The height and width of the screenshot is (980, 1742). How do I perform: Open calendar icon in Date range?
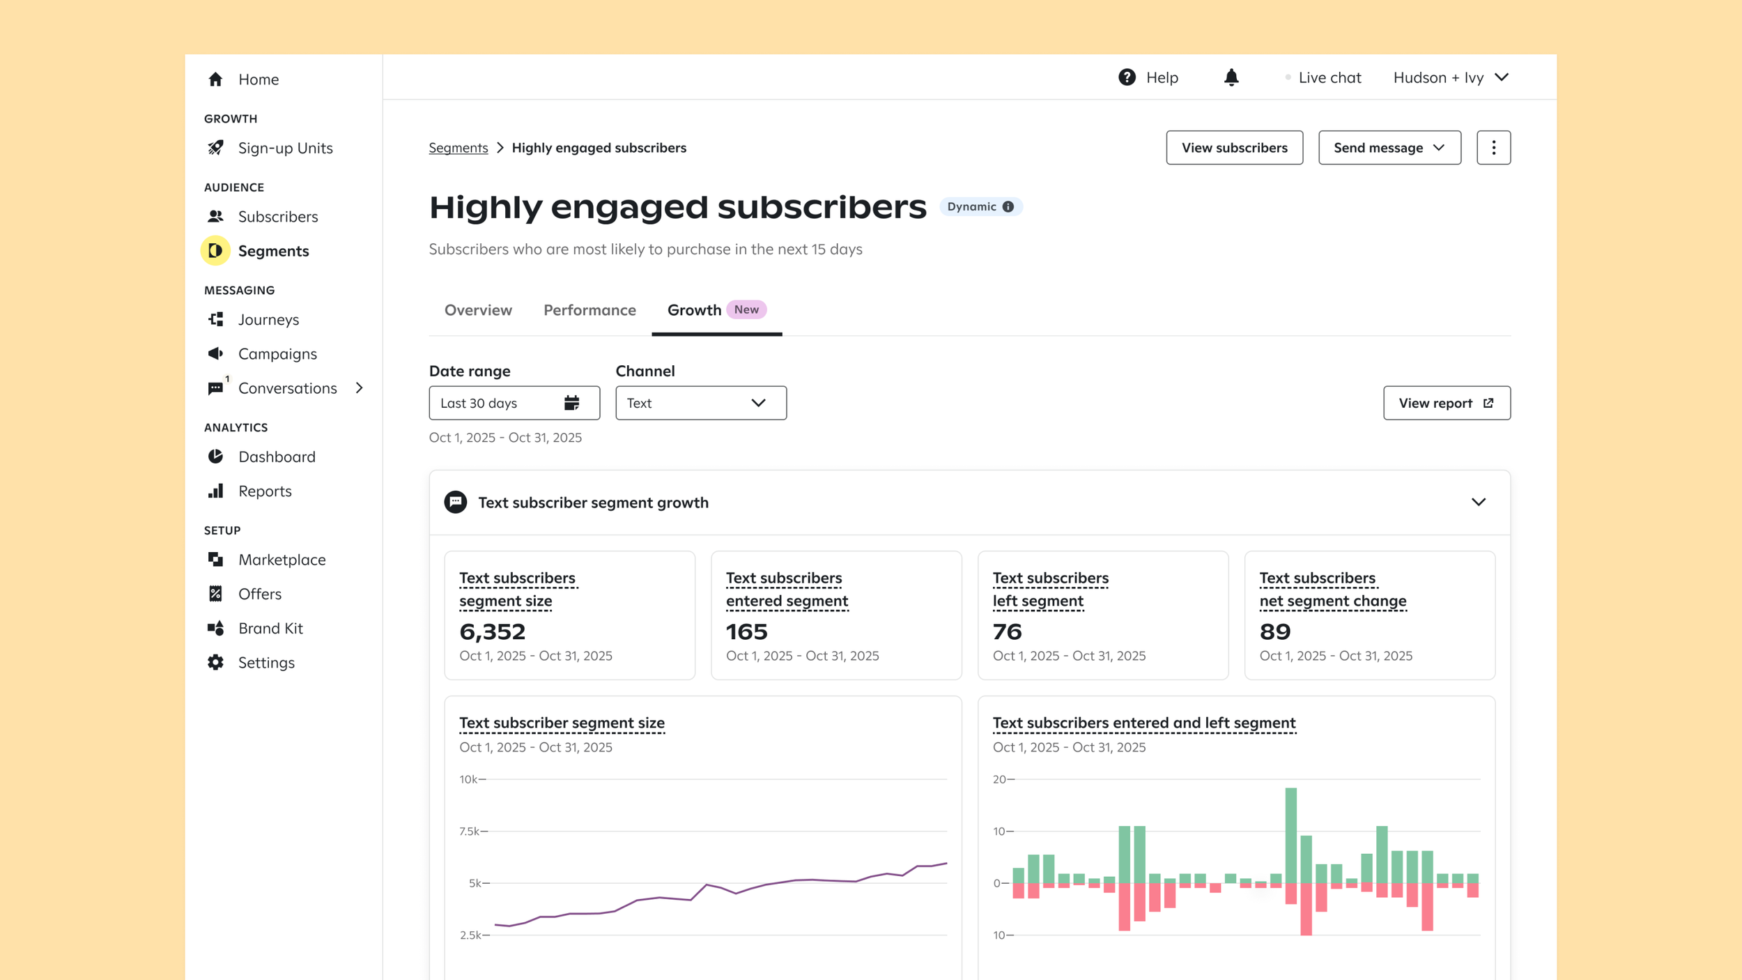click(571, 403)
